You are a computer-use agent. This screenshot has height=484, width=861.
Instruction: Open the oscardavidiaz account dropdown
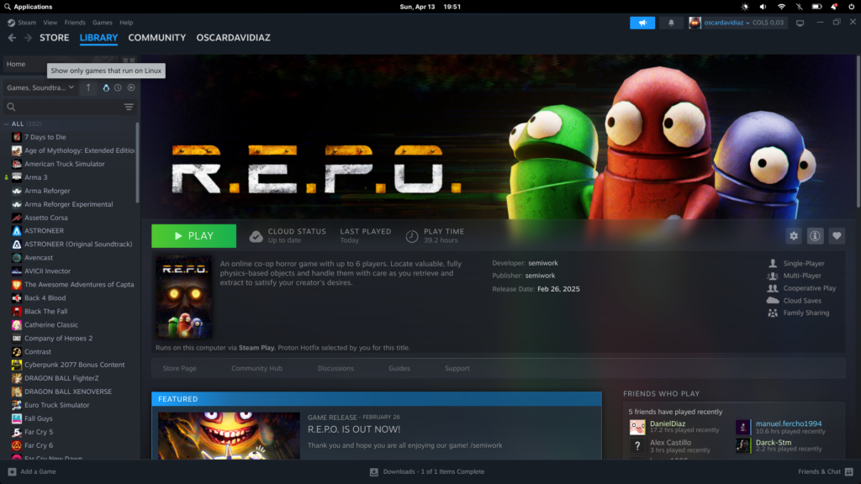pyautogui.click(x=726, y=23)
